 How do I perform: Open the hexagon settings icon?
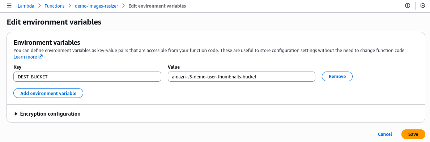(423, 6)
